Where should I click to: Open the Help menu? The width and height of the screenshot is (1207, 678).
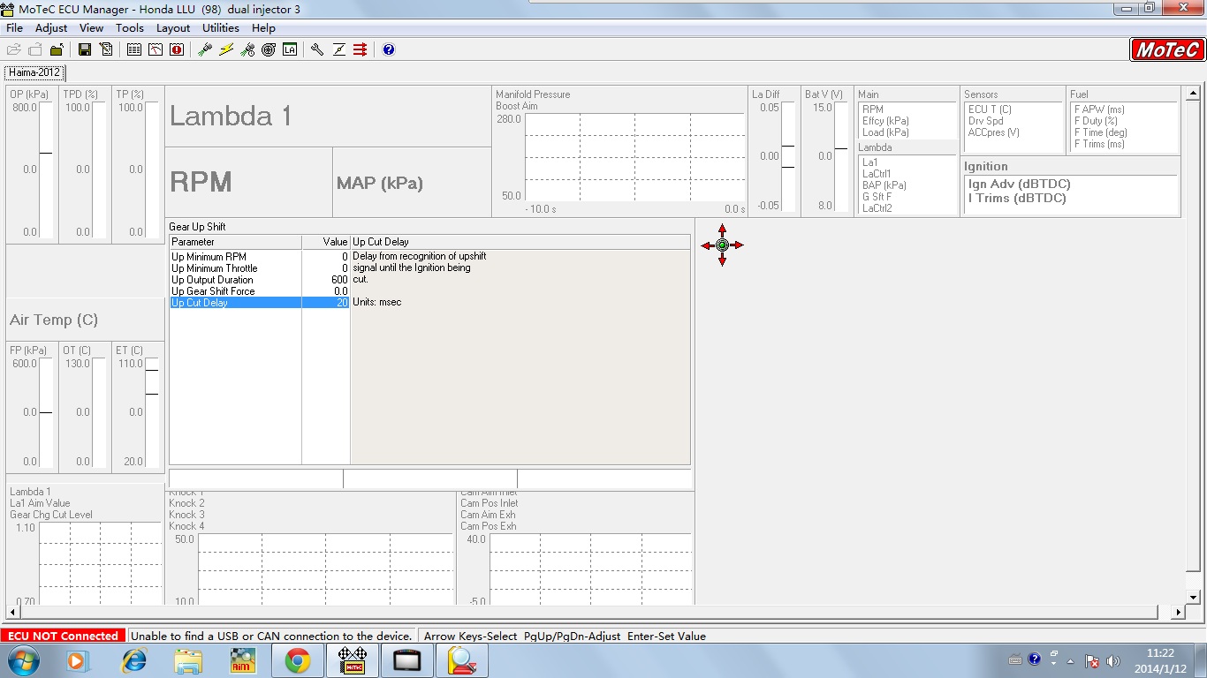pyautogui.click(x=263, y=27)
